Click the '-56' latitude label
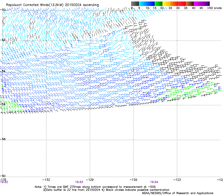Image resolution: width=223 pixels, height=195 pixels. [x=3, y=104]
